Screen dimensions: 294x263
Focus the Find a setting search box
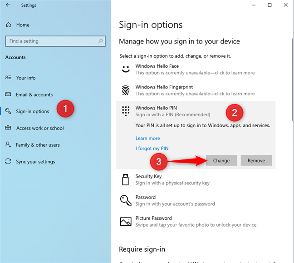click(x=55, y=41)
